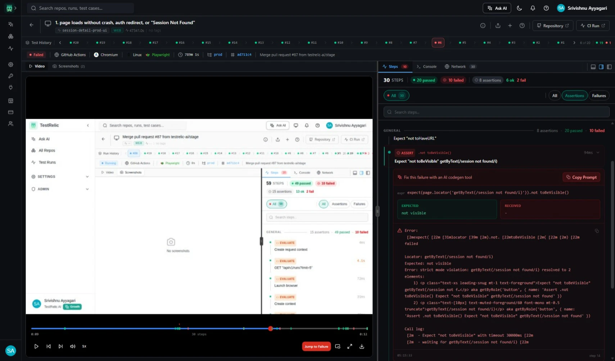Toggle picture-in-picture for video
This screenshot has width=615, height=361.
click(x=338, y=346)
